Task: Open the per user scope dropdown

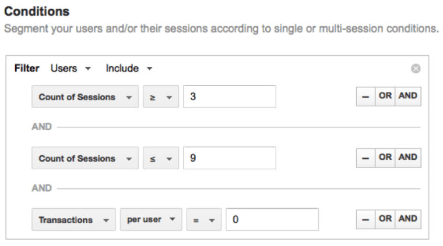Action: click(151, 219)
